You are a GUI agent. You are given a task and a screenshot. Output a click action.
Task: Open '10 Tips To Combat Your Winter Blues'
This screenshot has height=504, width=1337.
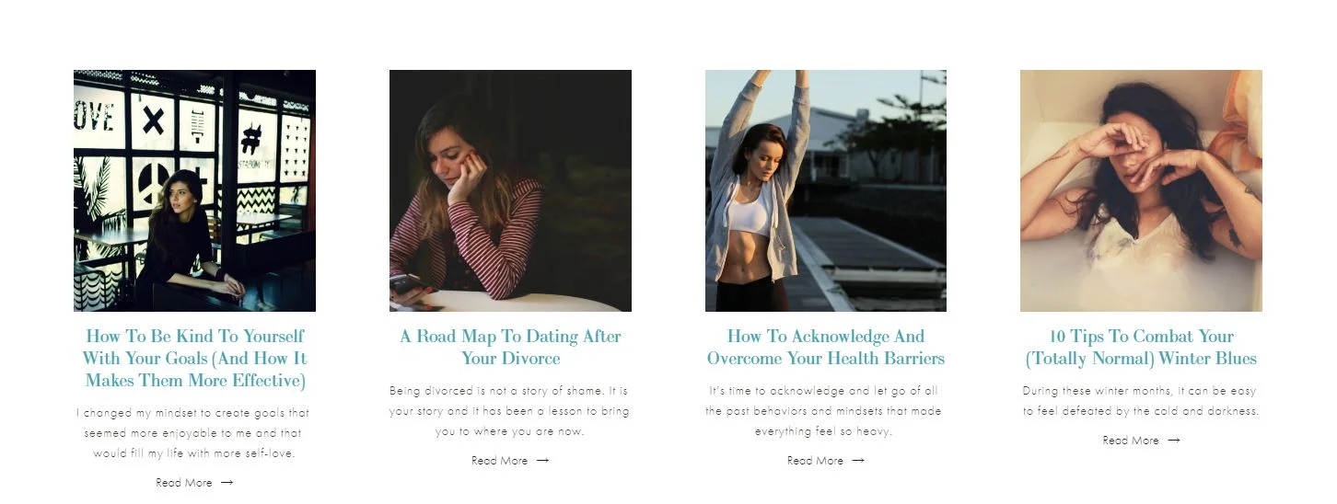coord(1141,348)
